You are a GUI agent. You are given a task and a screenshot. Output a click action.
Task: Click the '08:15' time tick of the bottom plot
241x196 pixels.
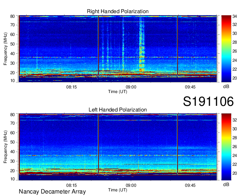(72, 185)
